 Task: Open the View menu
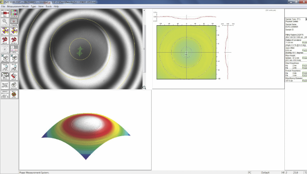click(40, 7)
